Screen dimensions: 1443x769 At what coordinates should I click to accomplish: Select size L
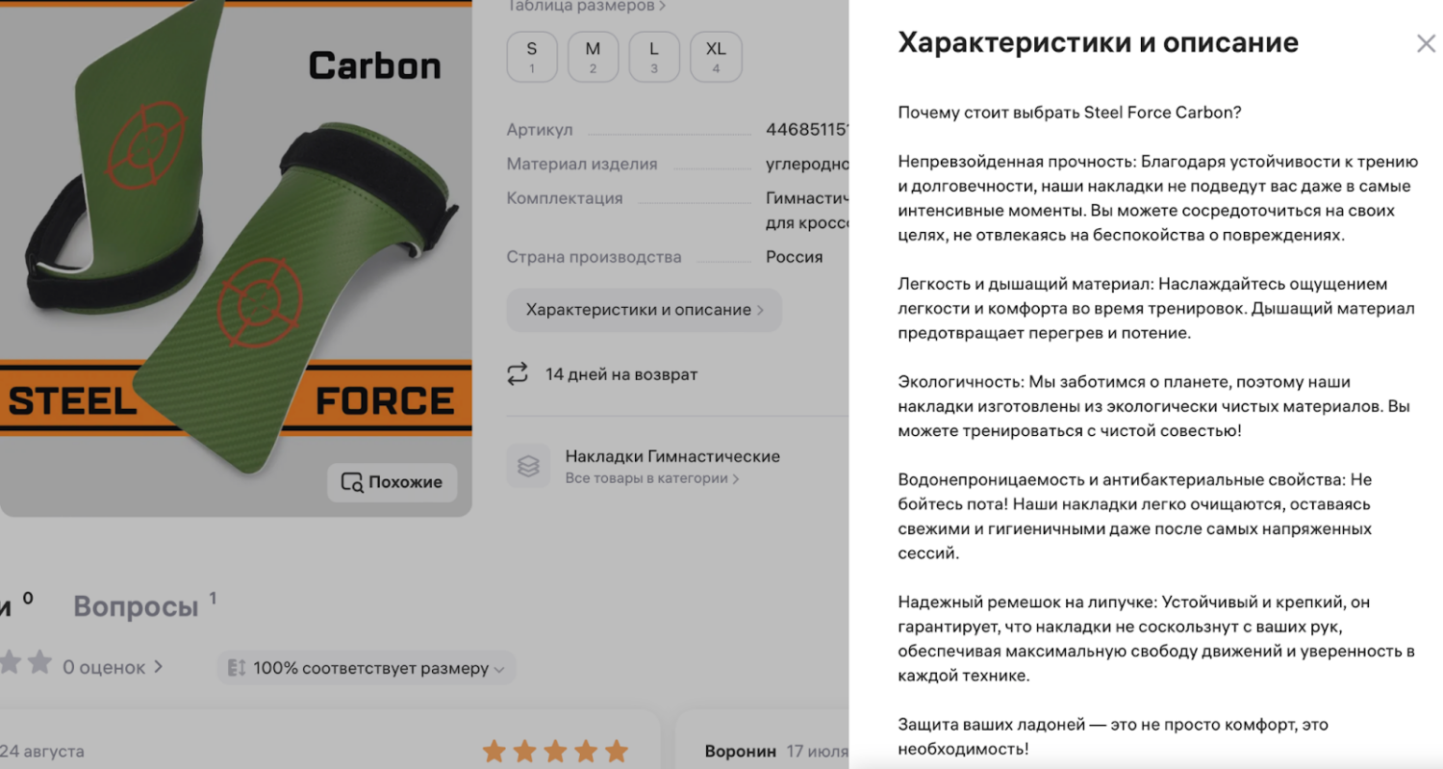(654, 57)
